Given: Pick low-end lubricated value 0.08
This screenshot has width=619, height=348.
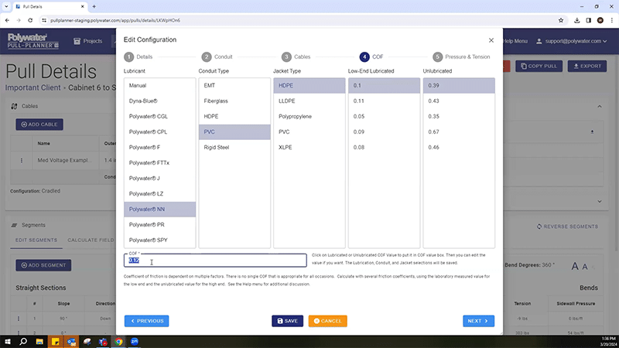Looking at the screenshot, I should coord(384,147).
